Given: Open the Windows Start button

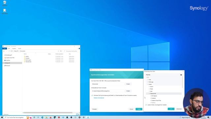Looking at the screenshot, I should (2, 117).
